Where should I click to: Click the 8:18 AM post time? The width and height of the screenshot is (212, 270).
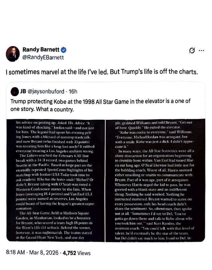[16, 252]
